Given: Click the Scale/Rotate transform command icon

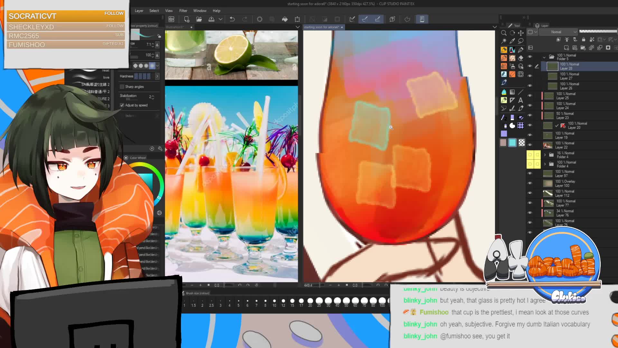Looking at the screenshot, I should (297, 19).
